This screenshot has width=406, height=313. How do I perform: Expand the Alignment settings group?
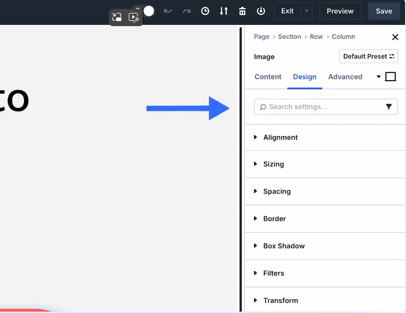coord(280,137)
